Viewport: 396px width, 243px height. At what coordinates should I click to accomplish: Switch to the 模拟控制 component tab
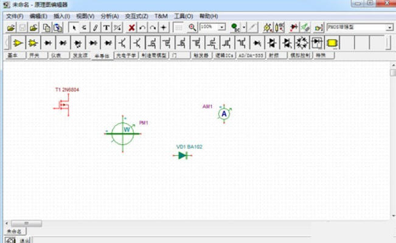[300, 55]
